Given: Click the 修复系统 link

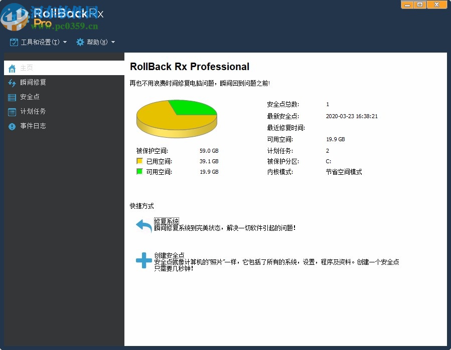Looking at the screenshot, I should tap(166, 221).
